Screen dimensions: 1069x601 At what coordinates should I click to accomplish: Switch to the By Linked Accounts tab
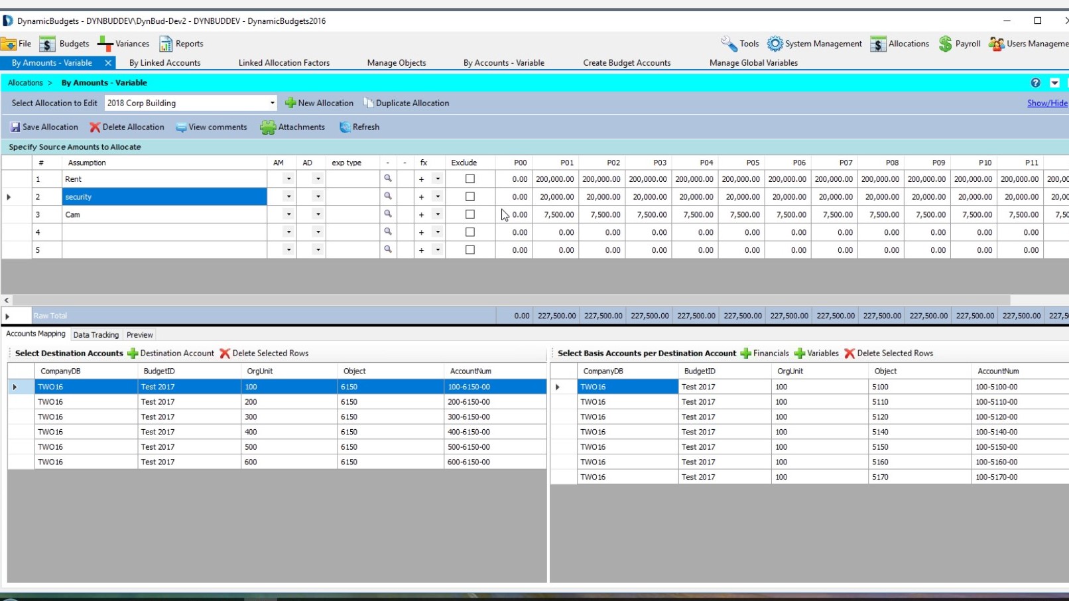[x=164, y=63]
